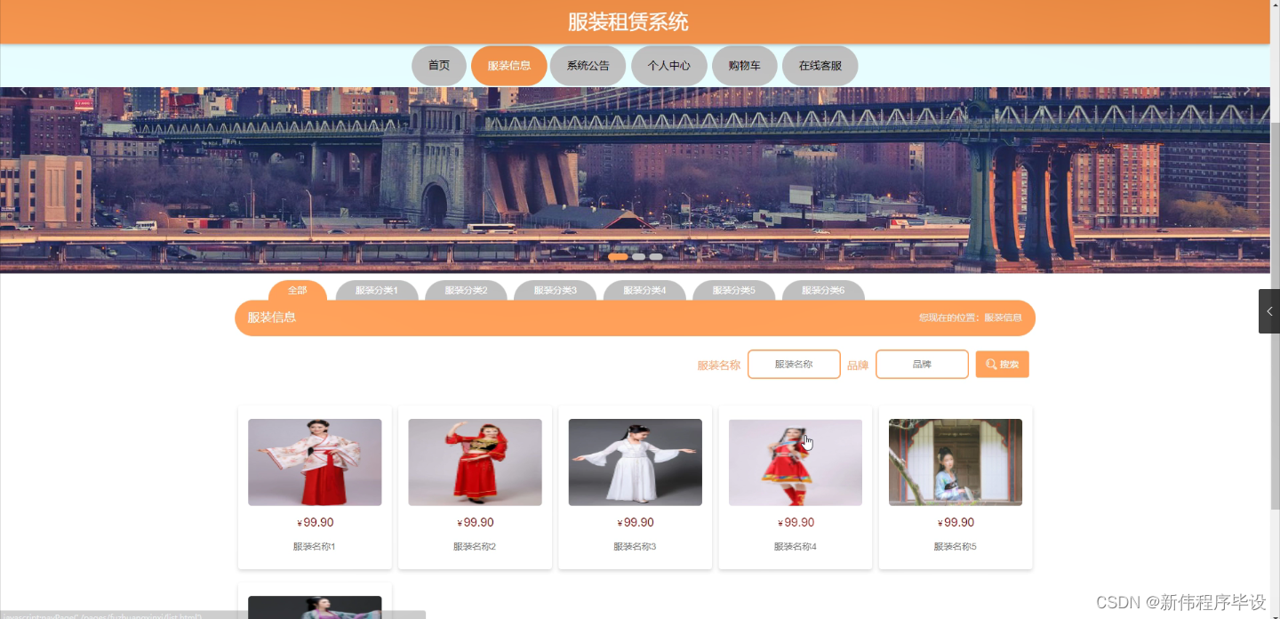
Task: Open the 服装名称1 product image
Action: pyautogui.click(x=315, y=462)
